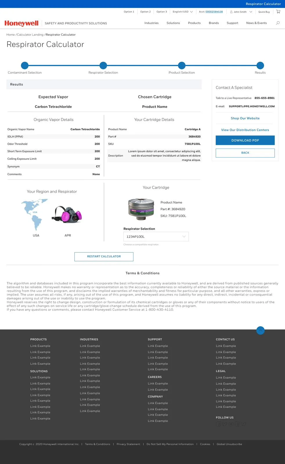Click the search magnifier icon
285x464 pixels.
pyautogui.click(x=278, y=23)
